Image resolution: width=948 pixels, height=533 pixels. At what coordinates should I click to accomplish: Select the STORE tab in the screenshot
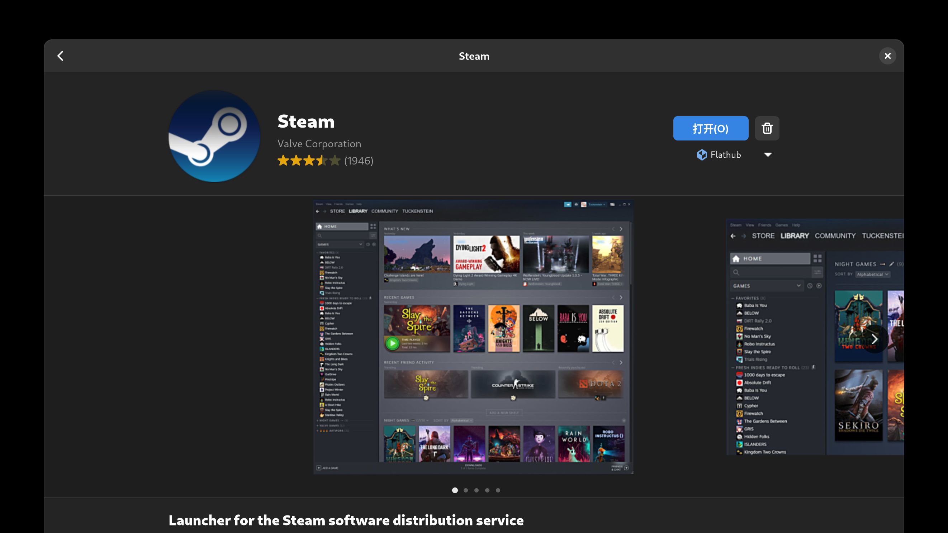pyautogui.click(x=337, y=211)
